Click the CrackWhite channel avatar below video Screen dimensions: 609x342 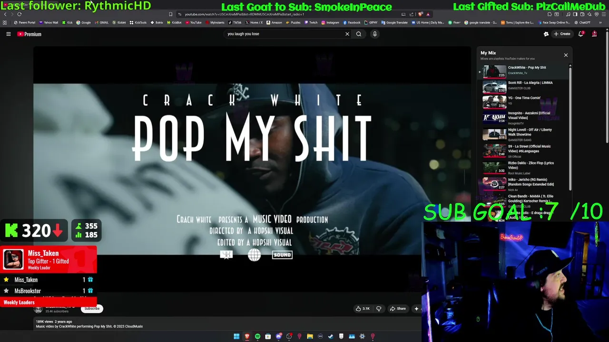[x=38, y=309]
